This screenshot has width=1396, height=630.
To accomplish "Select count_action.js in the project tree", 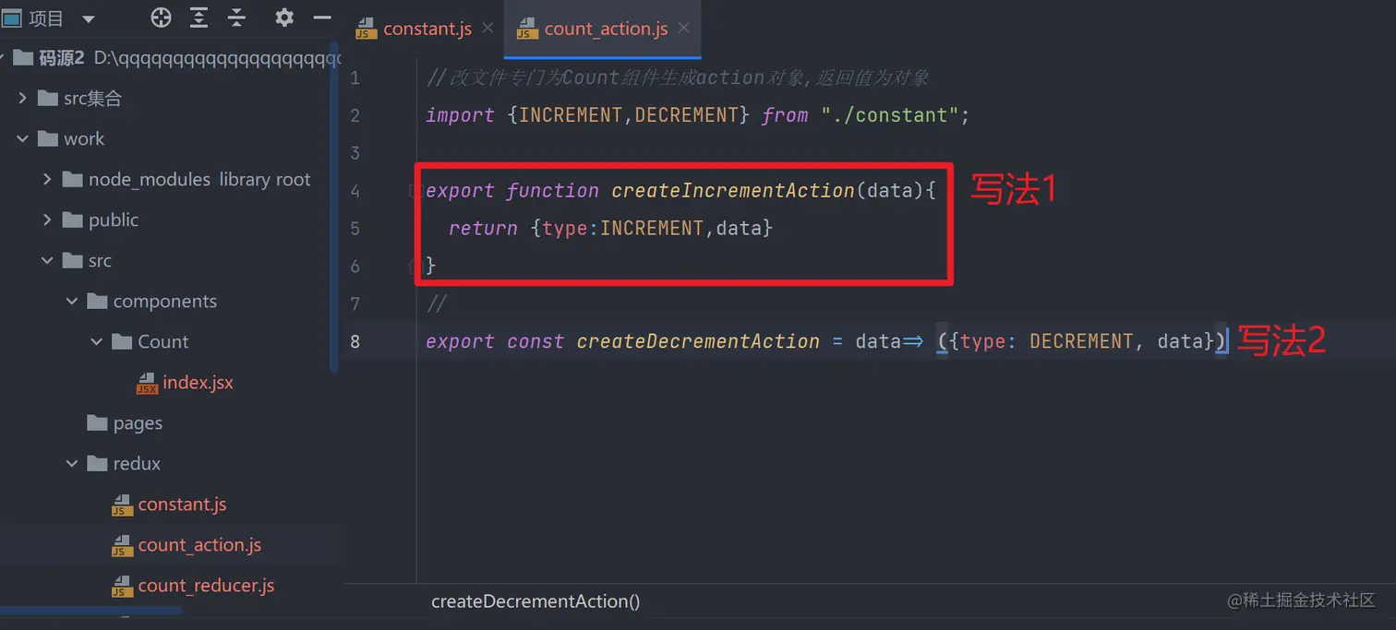I will [x=199, y=544].
